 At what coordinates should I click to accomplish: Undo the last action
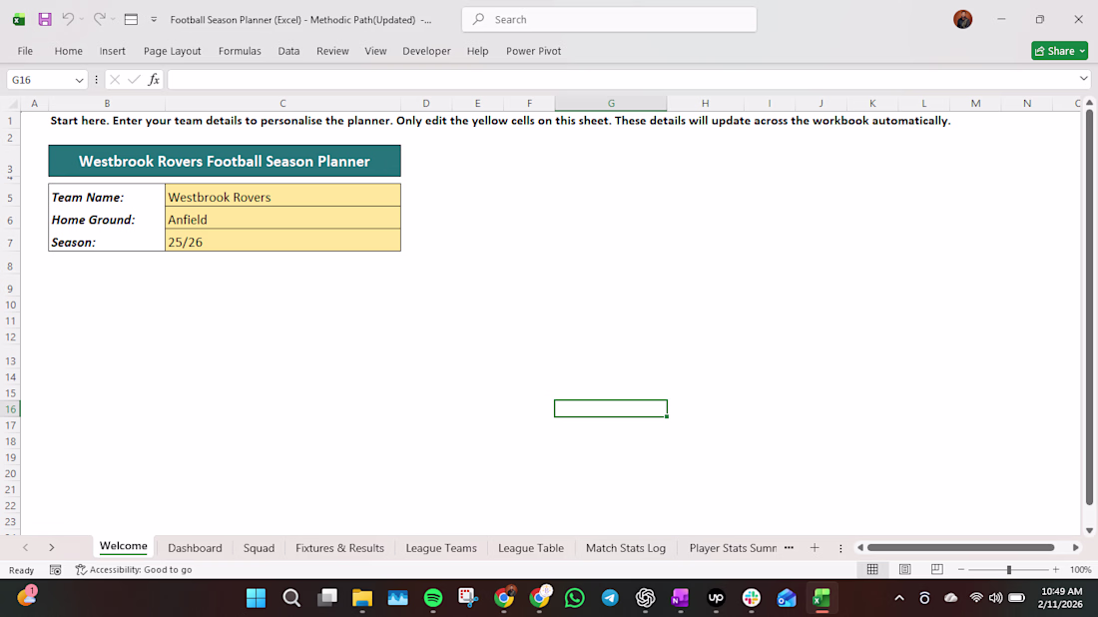(x=67, y=20)
